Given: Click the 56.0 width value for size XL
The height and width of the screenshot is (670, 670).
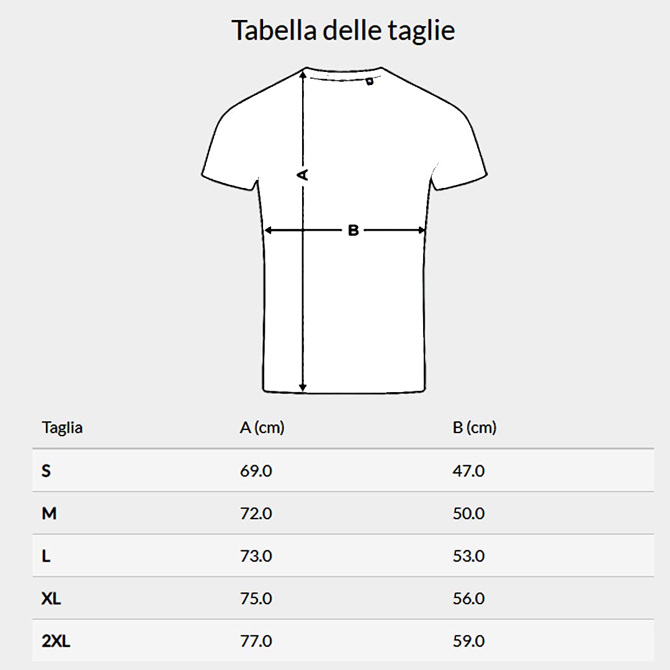Looking at the screenshot, I should pos(468,599).
